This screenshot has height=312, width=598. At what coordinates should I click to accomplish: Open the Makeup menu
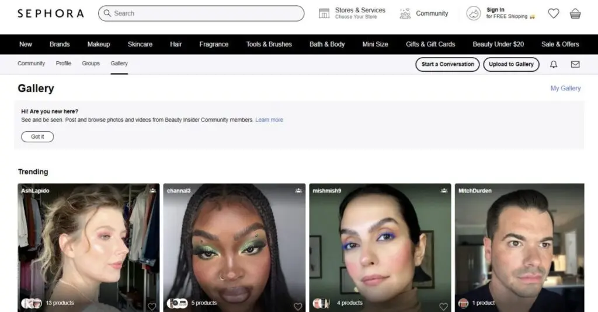tap(98, 44)
